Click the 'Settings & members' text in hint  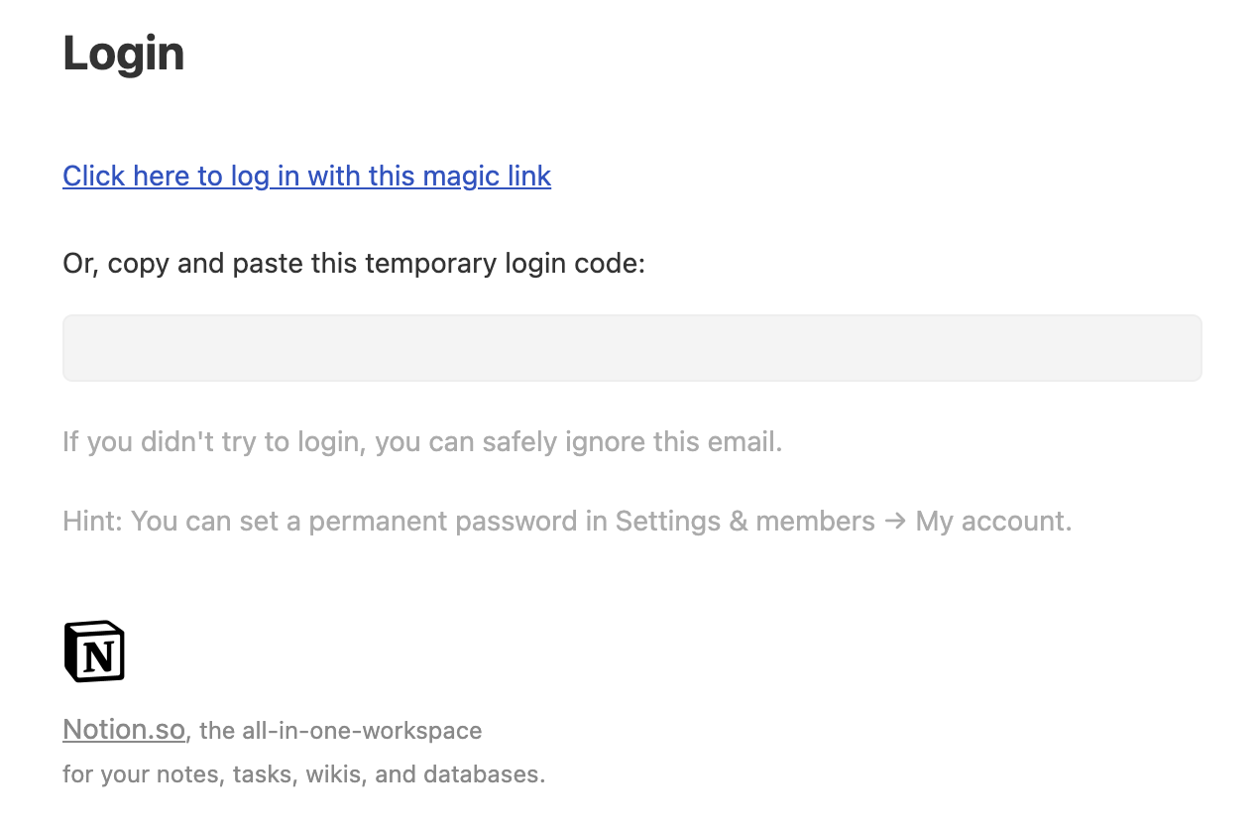[x=745, y=522]
